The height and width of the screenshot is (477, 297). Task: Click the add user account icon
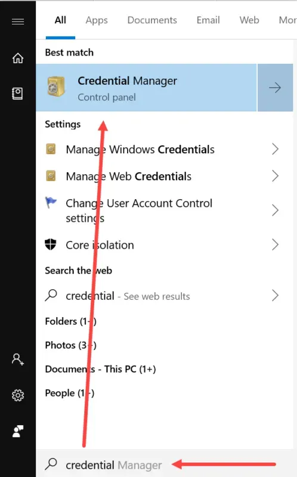(18, 360)
